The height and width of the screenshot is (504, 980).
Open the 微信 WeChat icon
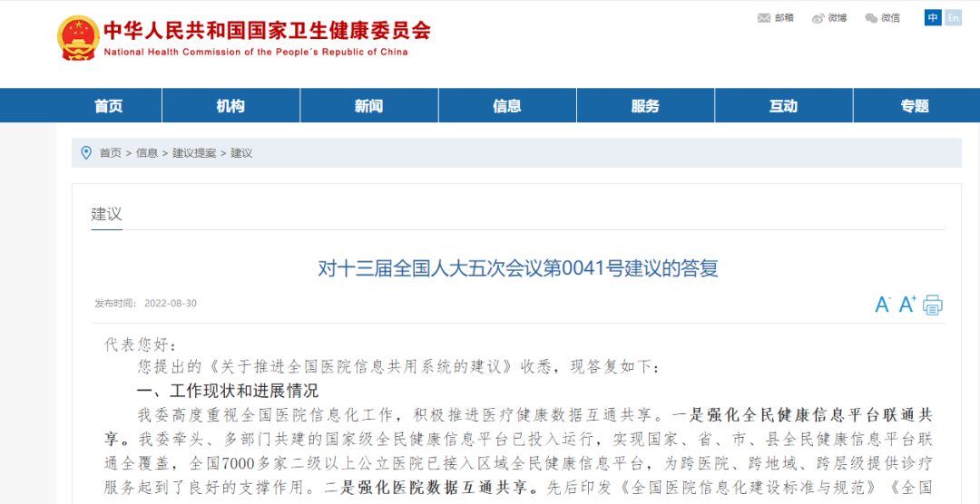tap(871, 18)
